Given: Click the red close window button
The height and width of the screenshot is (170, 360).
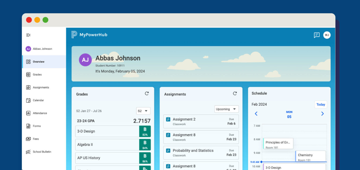Looking at the screenshot, I should (x=29, y=20).
